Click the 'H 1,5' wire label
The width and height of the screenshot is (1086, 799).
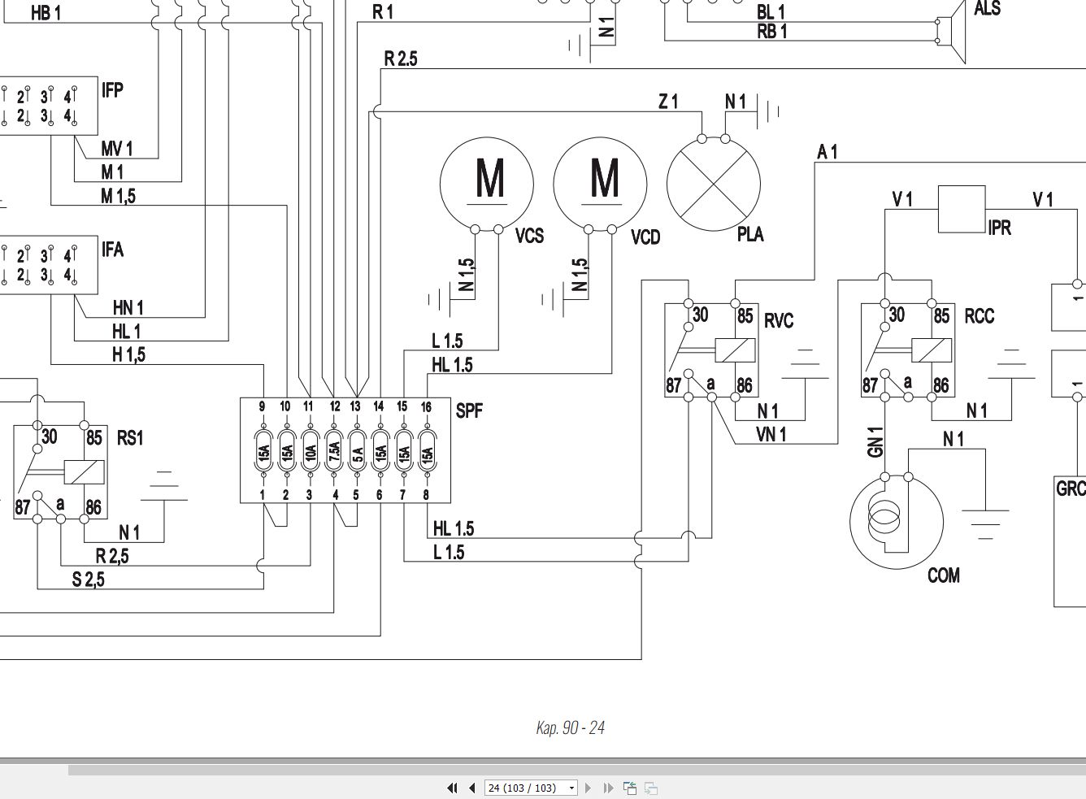tap(129, 354)
